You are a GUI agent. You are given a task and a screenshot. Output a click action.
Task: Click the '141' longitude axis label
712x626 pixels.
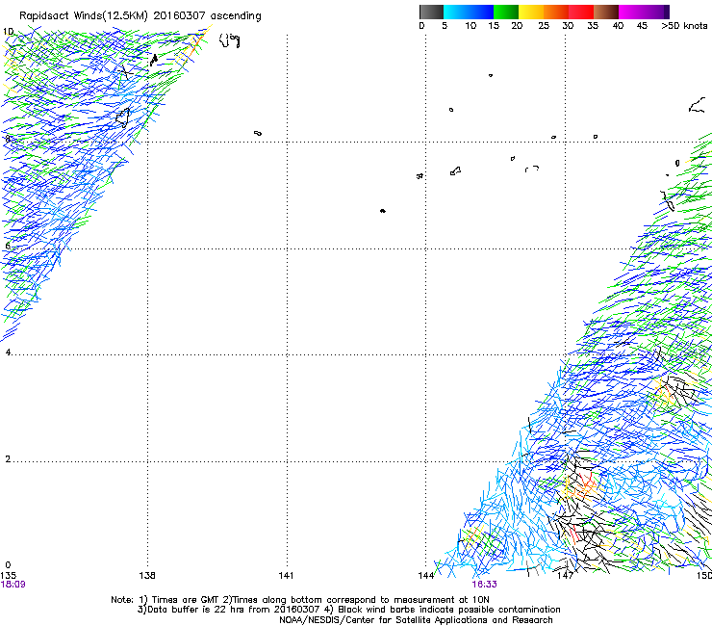pos(286,576)
